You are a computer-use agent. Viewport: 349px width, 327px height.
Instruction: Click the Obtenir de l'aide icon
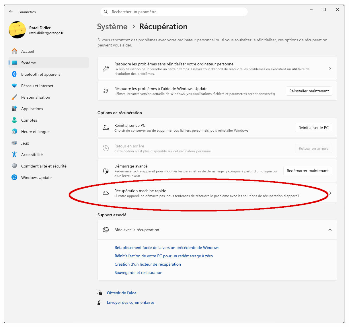(100, 293)
